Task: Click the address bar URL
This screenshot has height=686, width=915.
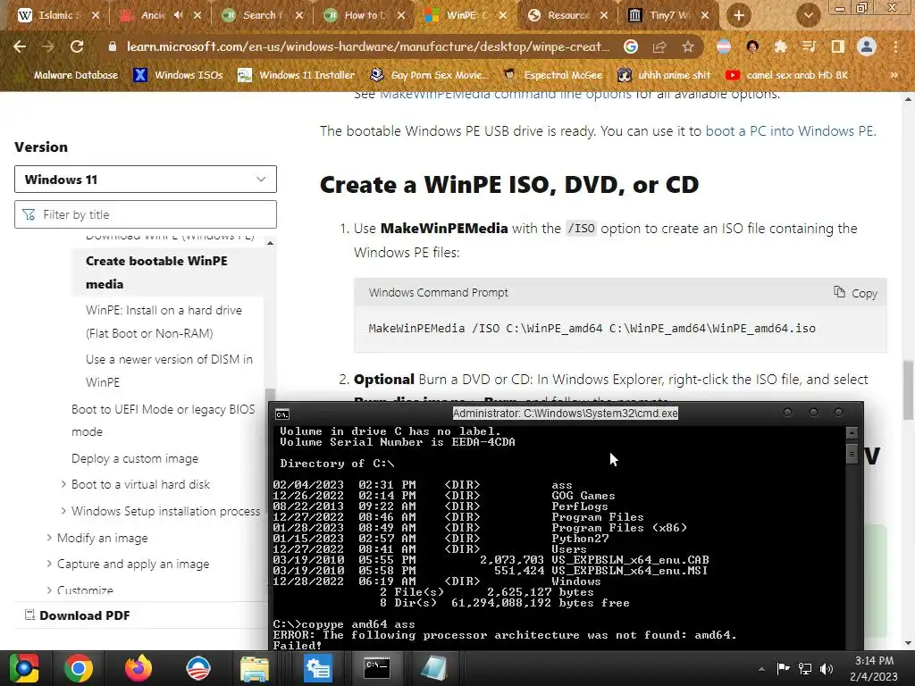Action: pyautogui.click(x=368, y=46)
